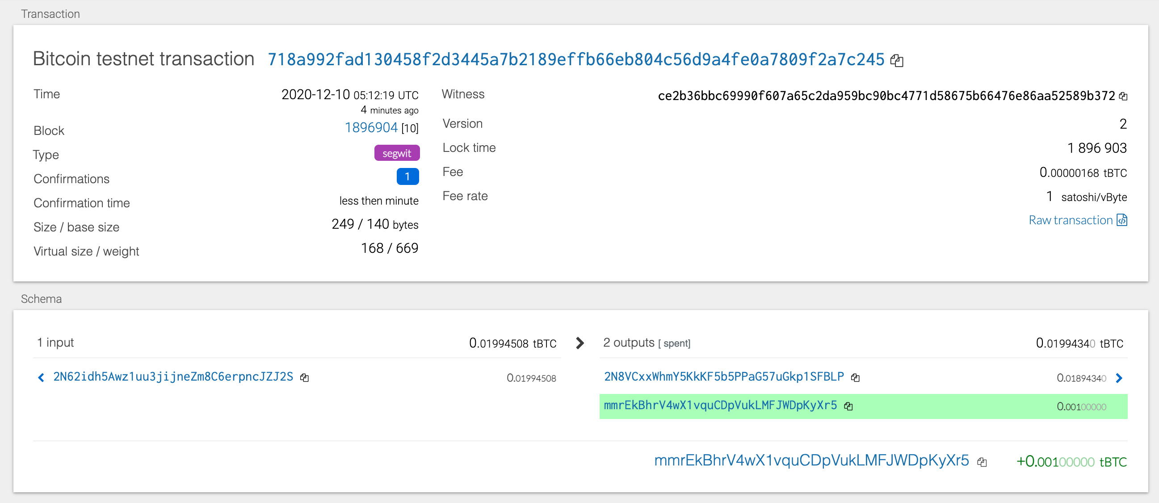Follow spent output via right chevron
Screen dimensions: 1159x503
1119,378
